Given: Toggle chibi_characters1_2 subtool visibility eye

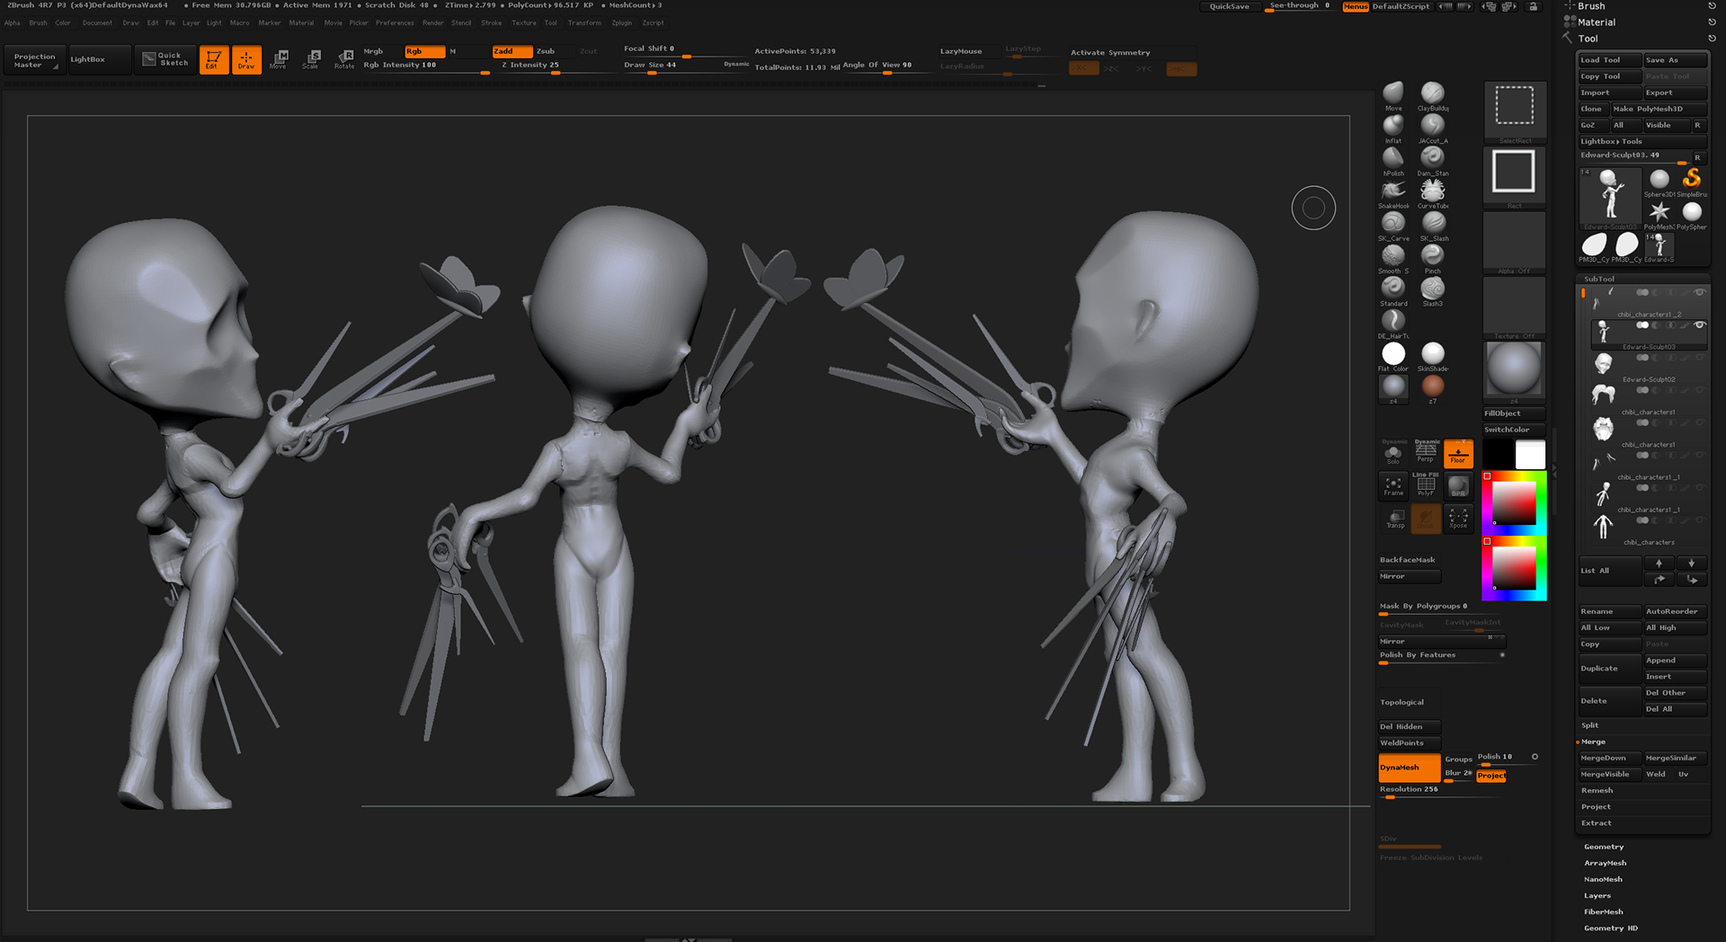Looking at the screenshot, I should click(x=1699, y=292).
